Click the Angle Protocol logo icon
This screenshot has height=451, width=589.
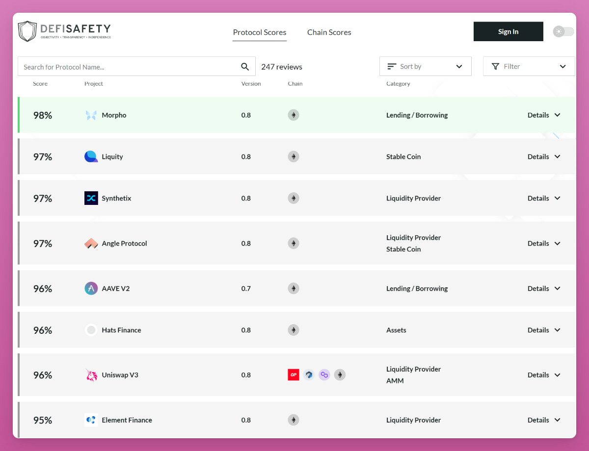[x=91, y=243]
